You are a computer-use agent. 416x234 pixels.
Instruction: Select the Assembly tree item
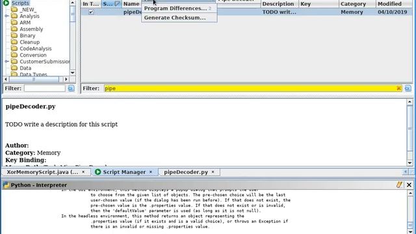click(31, 29)
